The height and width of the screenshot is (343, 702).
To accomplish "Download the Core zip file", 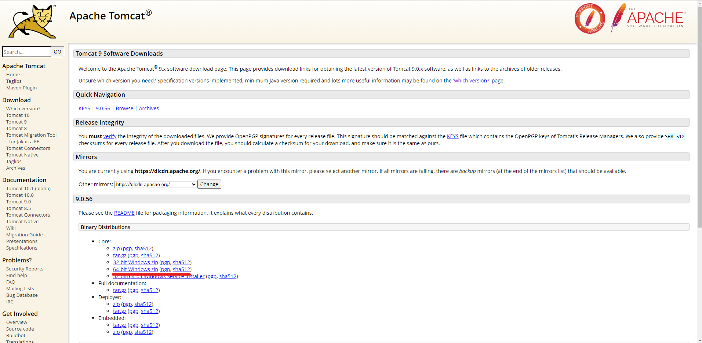I will click(116, 248).
